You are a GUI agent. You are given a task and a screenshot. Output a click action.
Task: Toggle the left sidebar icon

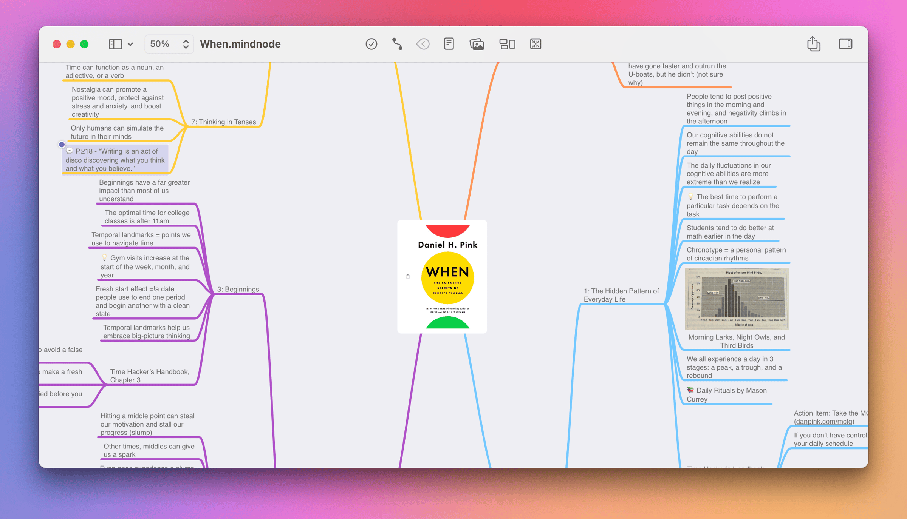[115, 44]
